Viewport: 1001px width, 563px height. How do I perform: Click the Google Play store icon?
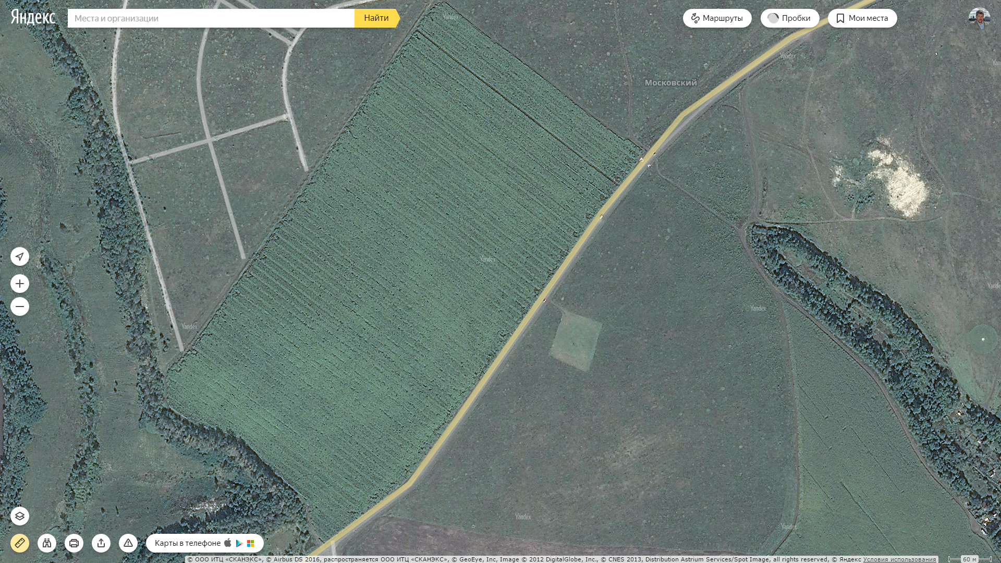[239, 543]
